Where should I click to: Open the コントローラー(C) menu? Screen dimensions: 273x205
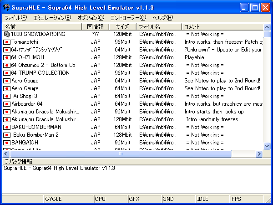[128, 18]
